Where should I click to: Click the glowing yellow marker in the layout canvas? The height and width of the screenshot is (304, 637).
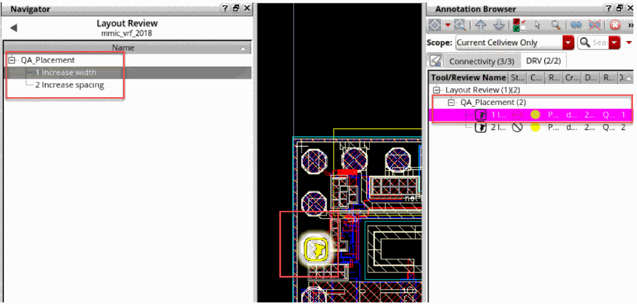tap(317, 248)
